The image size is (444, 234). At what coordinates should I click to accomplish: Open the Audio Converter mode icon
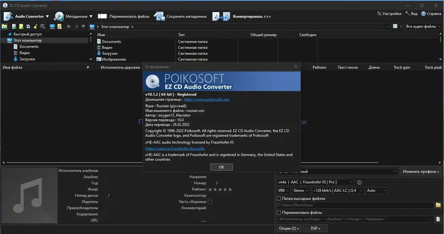click(8, 17)
